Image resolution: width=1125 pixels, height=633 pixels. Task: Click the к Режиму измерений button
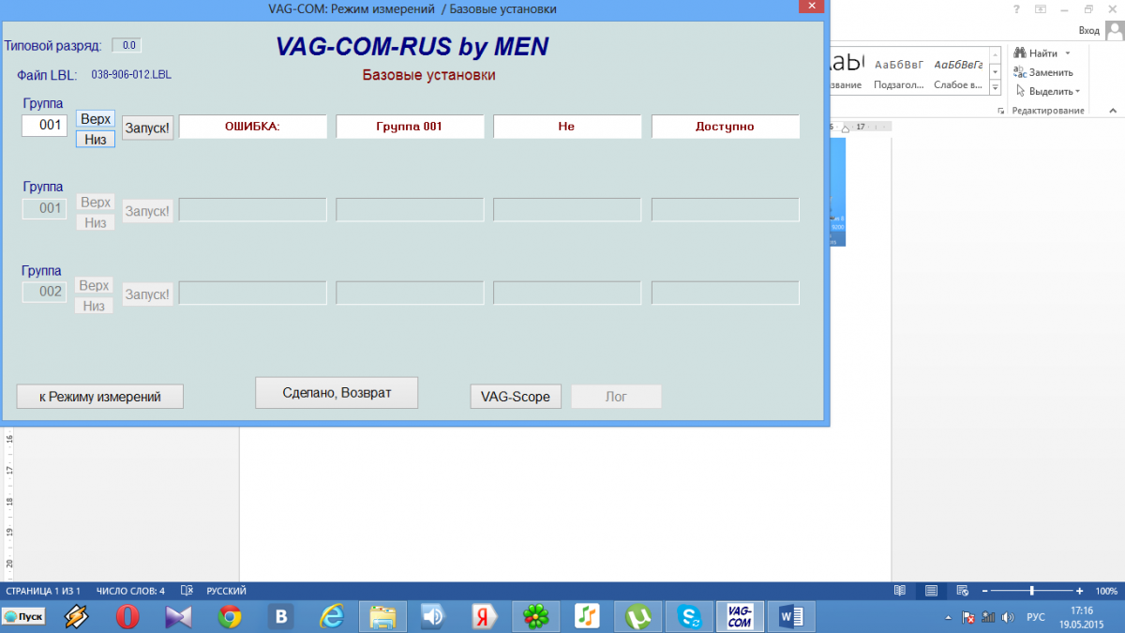pyautogui.click(x=100, y=397)
